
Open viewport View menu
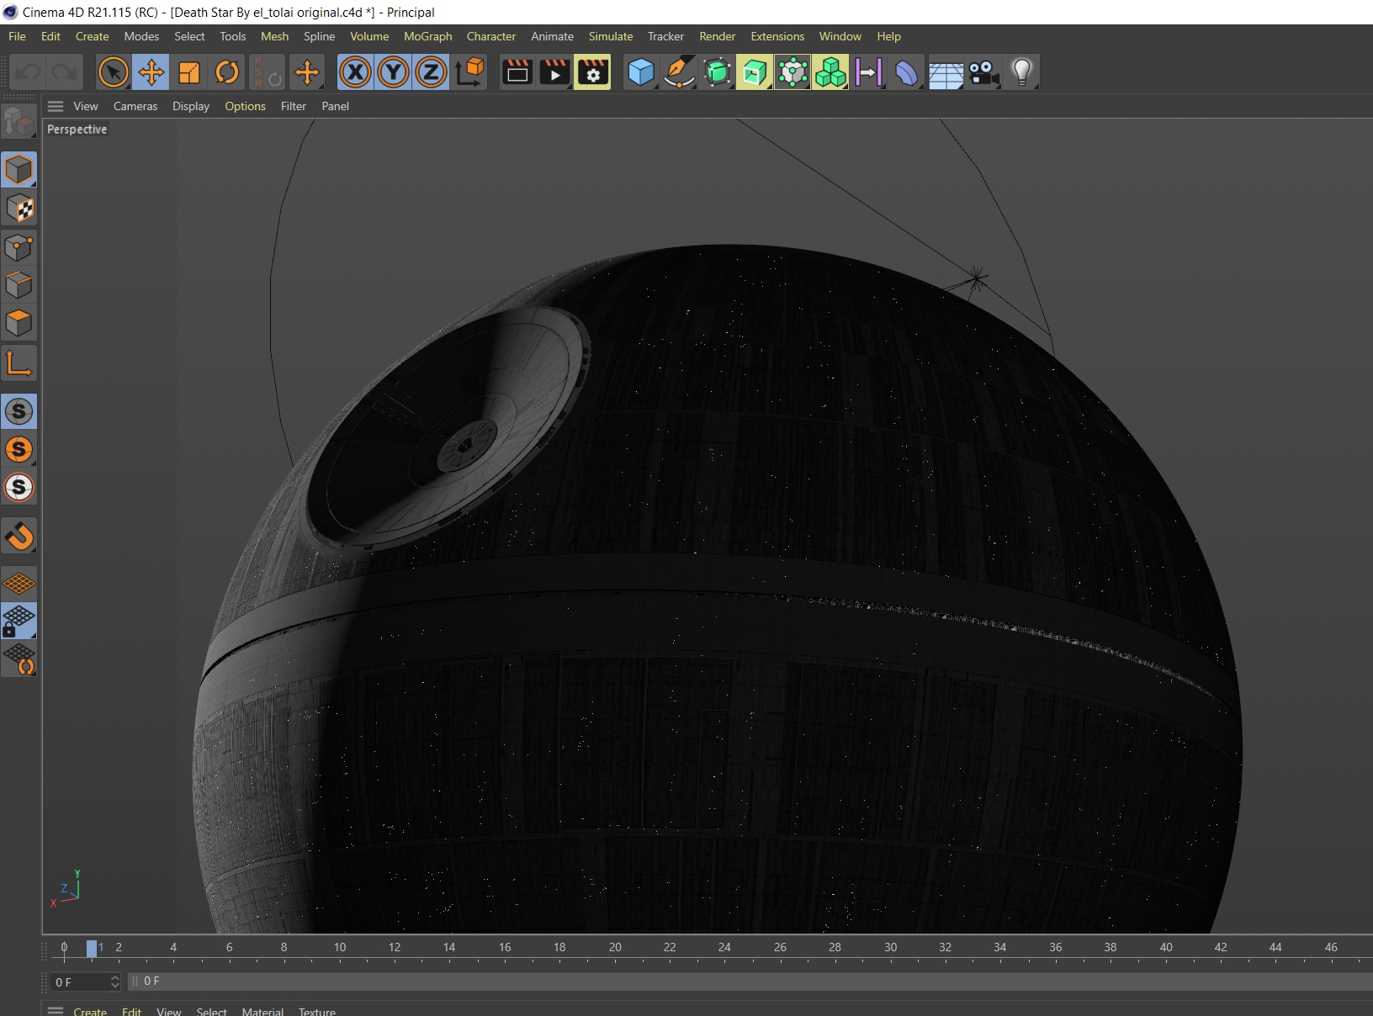(x=86, y=106)
